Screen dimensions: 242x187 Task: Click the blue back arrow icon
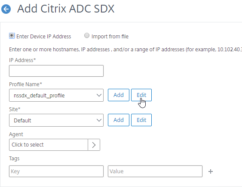(6, 9)
